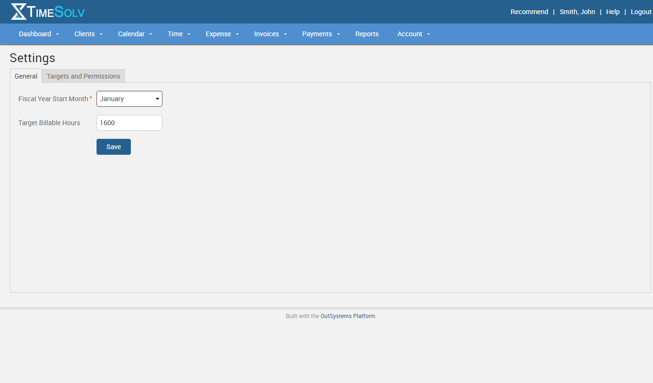The width and height of the screenshot is (653, 383).
Task: Open the Clients dropdown arrow
Action: click(102, 34)
